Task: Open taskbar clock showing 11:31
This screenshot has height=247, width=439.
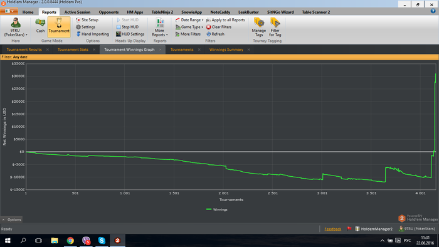Action: pos(425,241)
